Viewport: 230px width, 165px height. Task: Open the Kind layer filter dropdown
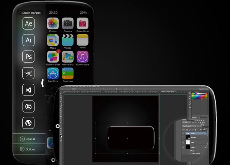[186, 122]
